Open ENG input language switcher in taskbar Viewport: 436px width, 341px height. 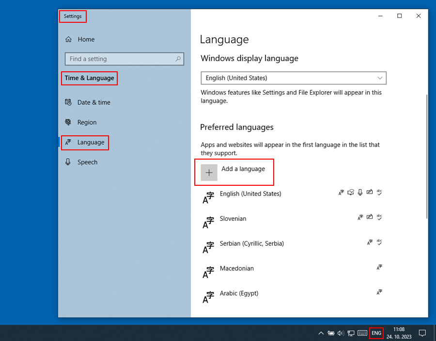point(376,333)
